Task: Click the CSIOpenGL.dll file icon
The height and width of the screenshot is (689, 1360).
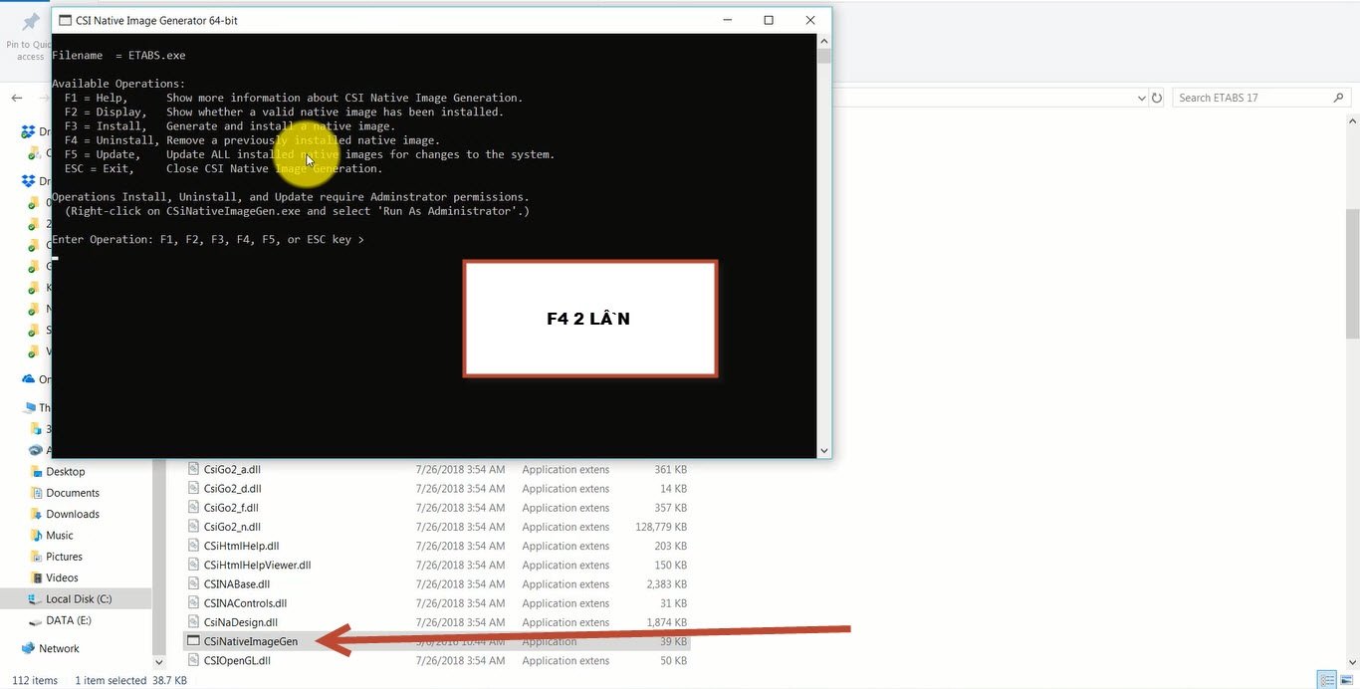Action: pyautogui.click(x=194, y=660)
